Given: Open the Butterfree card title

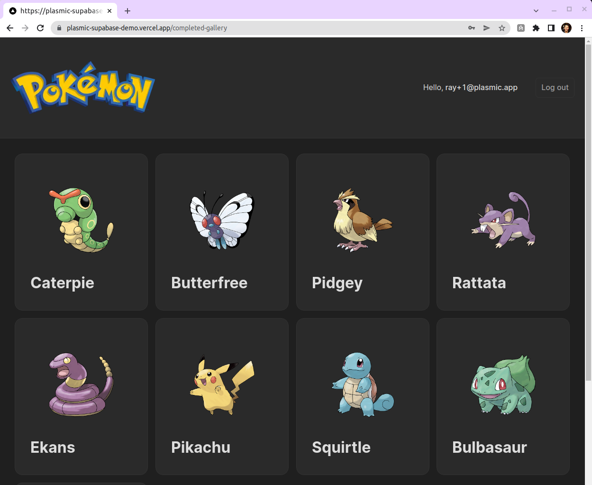Looking at the screenshot, I should (x=209, y=283).
